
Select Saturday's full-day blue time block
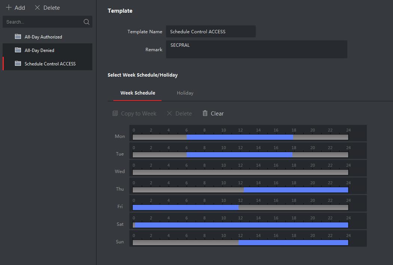tap(241, 225)
